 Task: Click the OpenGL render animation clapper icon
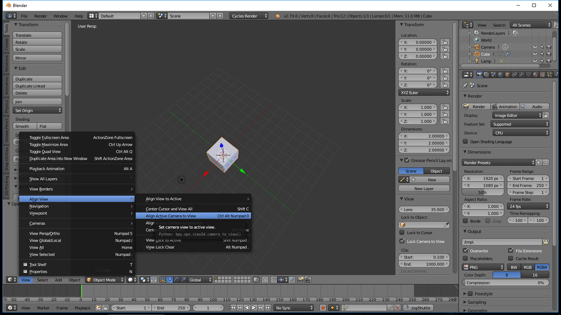[308, 280]
